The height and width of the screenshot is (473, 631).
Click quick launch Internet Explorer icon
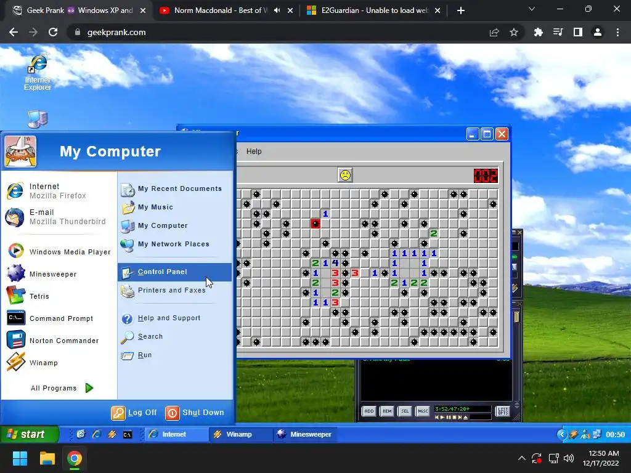coord(97,434)
